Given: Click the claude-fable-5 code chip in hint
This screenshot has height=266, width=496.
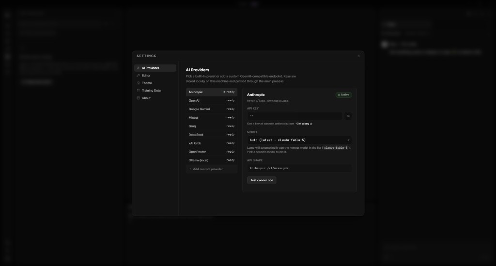Looking at the screenshot, I should pos(336,148).
